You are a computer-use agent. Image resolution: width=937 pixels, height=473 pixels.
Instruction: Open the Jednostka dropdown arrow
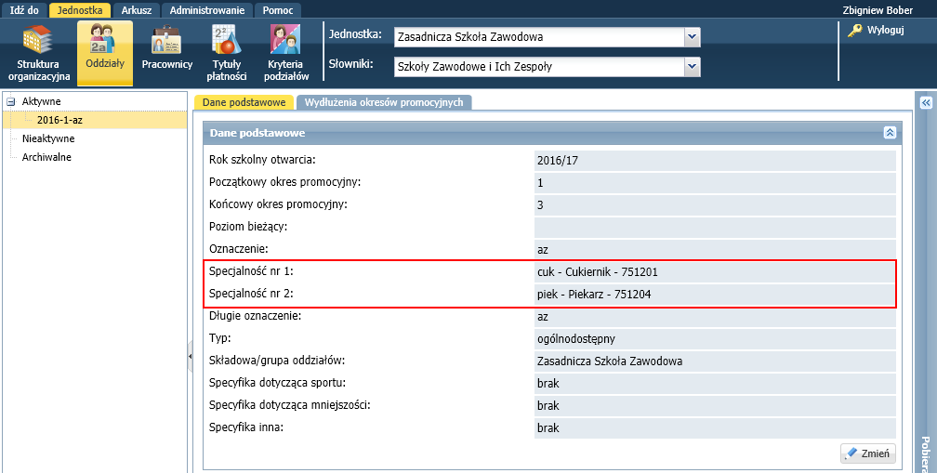[692, 37]
